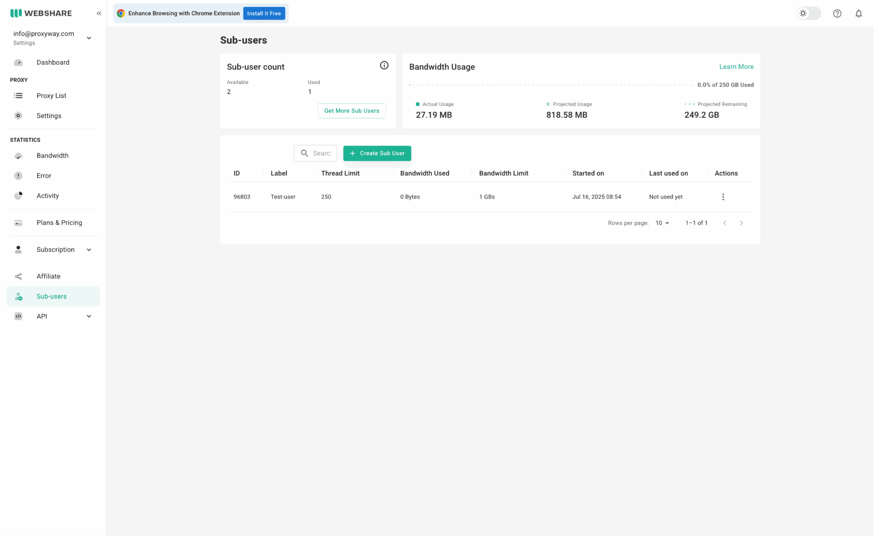
Task: Toggle the light/dark theme switch
Action: point(809,14)
